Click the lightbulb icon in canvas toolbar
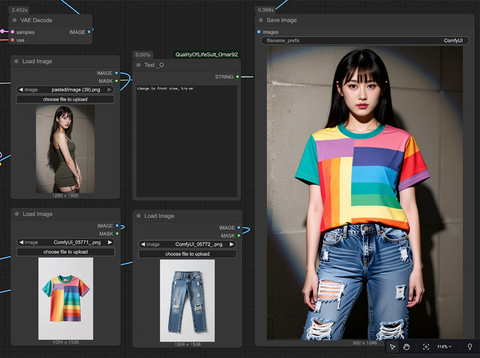This screenshot has height=358, width=480. click(469, 347)
